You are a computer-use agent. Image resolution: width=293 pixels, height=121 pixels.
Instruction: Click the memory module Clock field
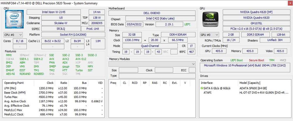click(164, 70)
